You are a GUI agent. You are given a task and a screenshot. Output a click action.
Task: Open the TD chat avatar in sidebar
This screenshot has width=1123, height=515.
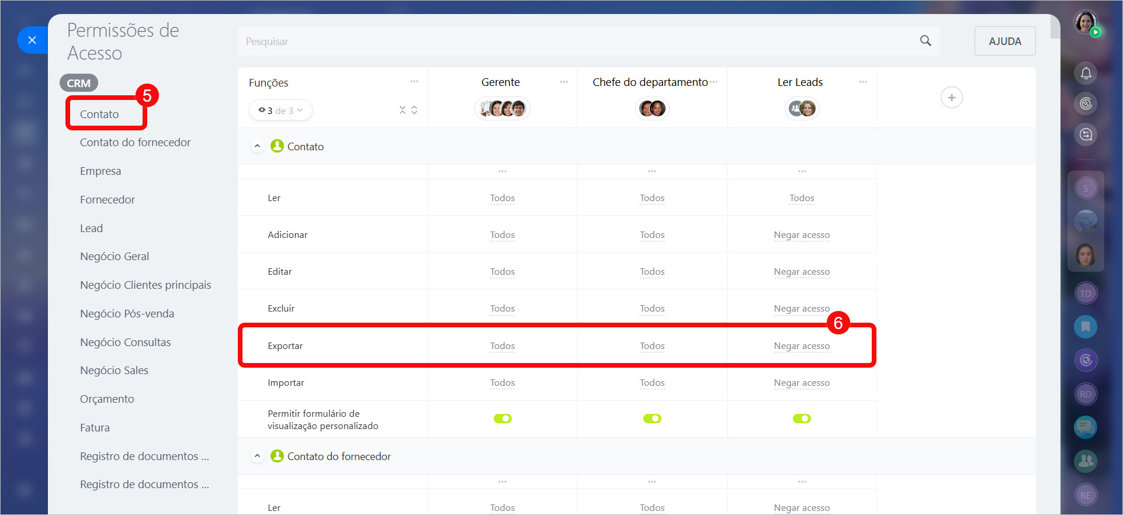(x=1086, y=293)
